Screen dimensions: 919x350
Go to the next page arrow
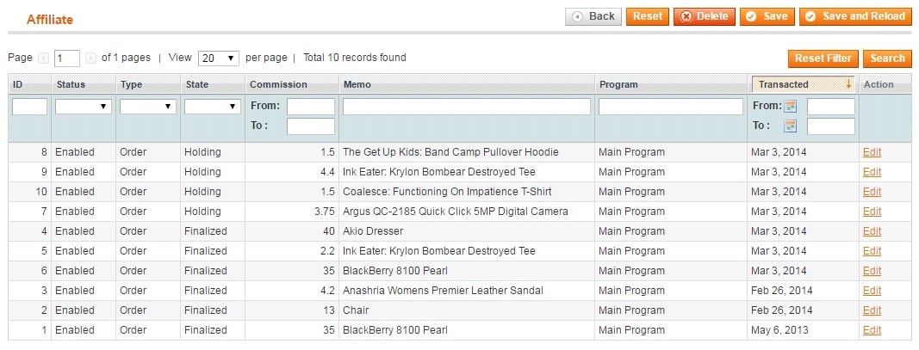click(x=90, y=58)
